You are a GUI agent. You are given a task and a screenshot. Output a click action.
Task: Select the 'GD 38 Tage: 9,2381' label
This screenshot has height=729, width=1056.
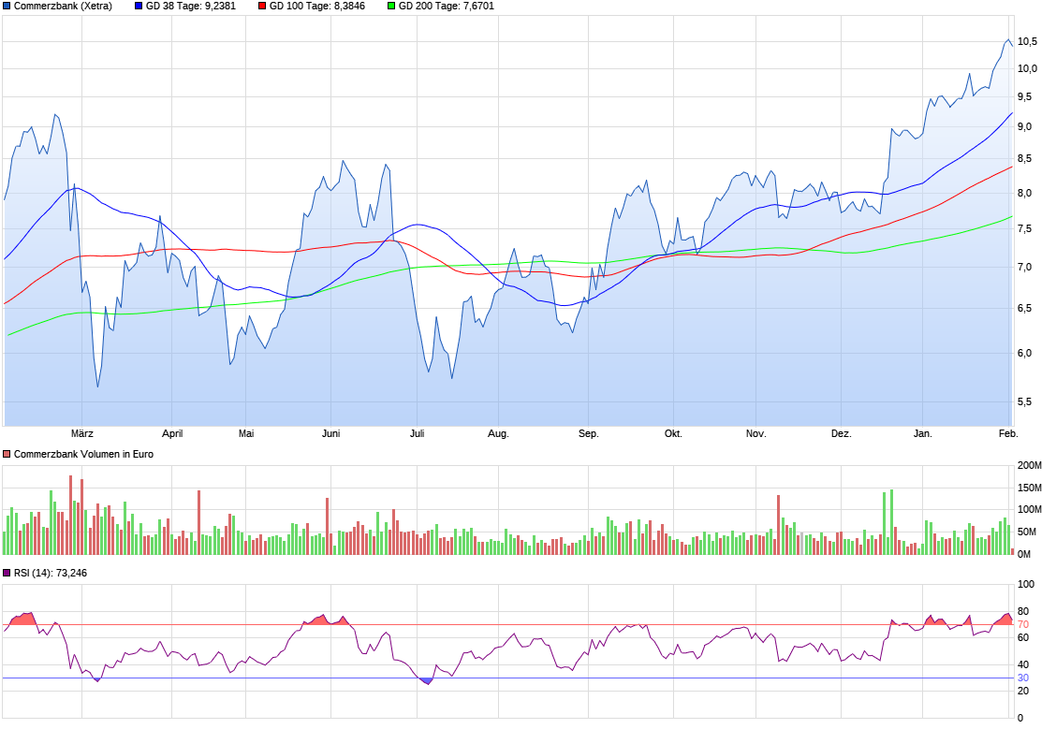191,6
